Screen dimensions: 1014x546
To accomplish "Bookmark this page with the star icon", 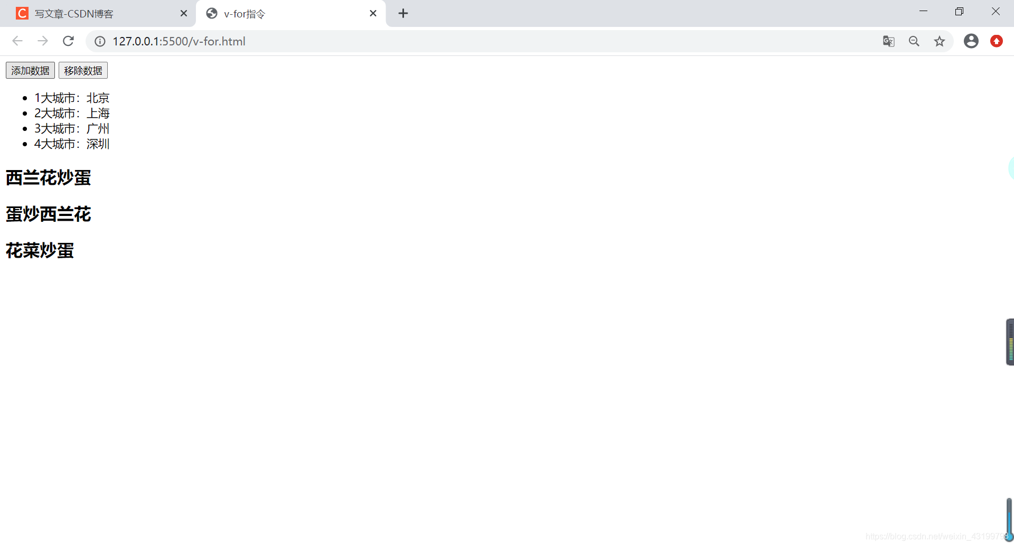I will (x=939, y=41).
